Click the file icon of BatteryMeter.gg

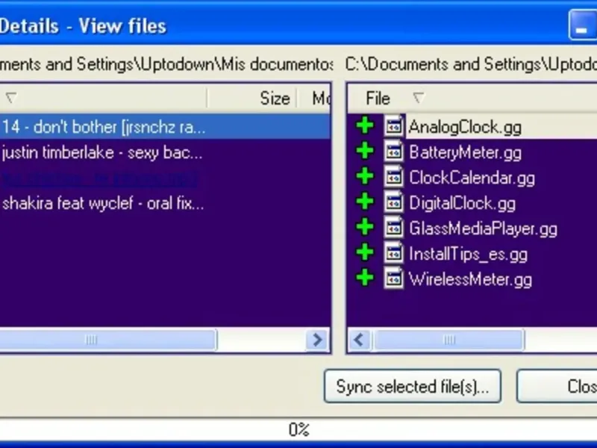pyautogui.click(x=394, y=152)
